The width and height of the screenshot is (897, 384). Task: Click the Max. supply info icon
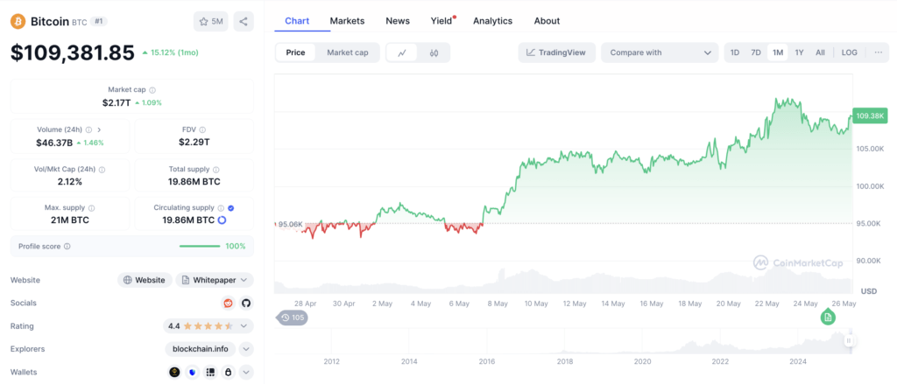(91, 208)
